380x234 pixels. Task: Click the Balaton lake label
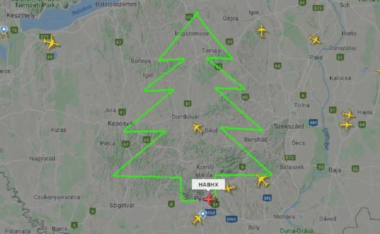point(82,11)
